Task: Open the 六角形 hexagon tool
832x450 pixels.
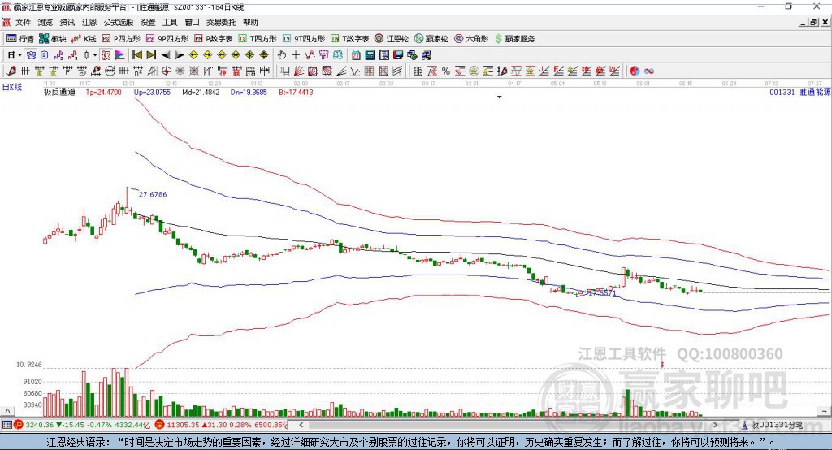Action: pyautogui.click(x=471, y=39)
